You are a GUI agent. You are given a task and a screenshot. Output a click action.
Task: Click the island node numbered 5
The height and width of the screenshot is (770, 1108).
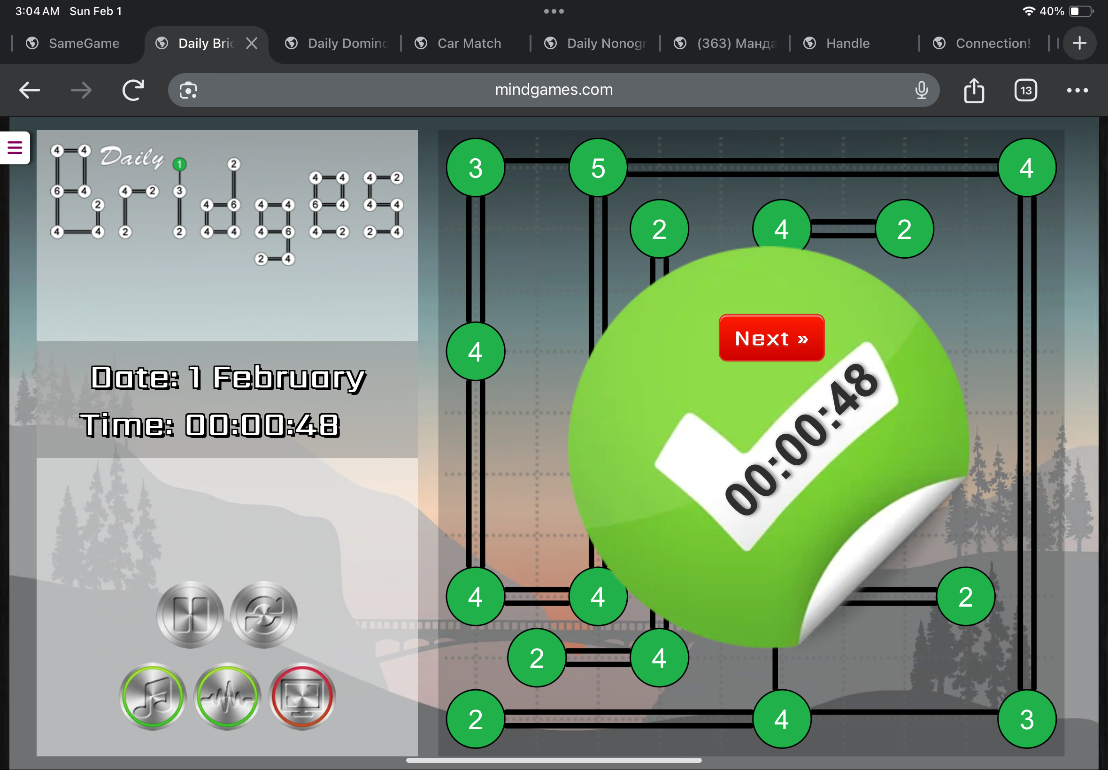598,168
